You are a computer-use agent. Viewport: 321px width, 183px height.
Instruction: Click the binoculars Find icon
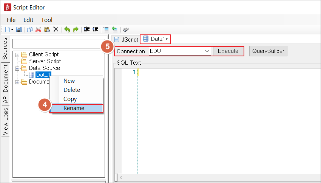(x=126, y=29)
